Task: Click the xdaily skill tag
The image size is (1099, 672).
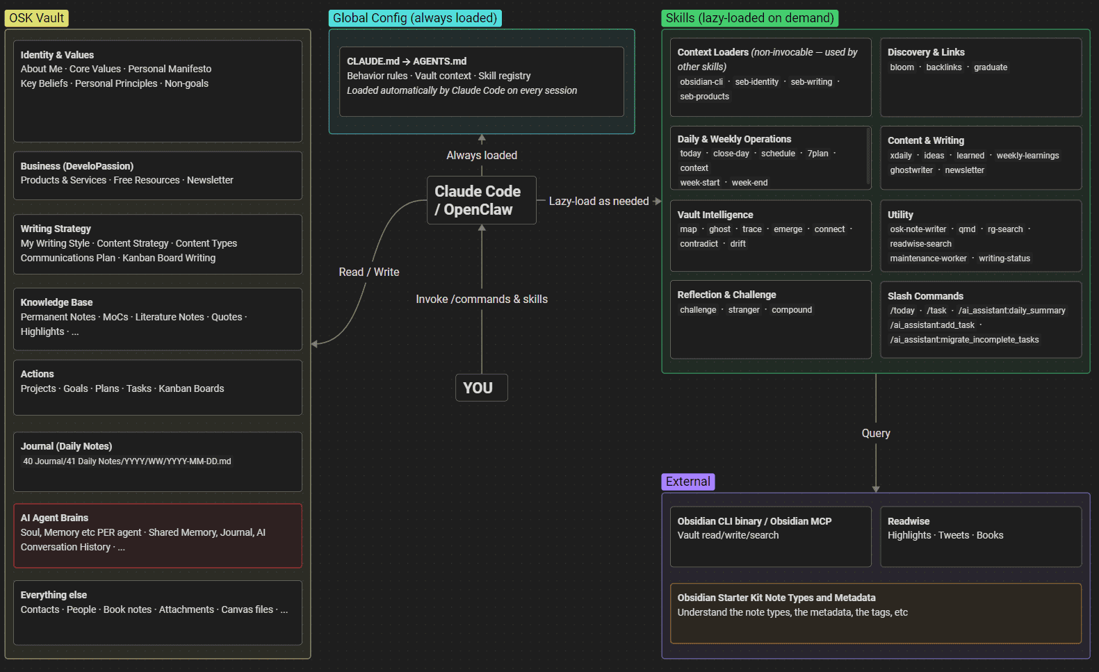Action: pos(901,156)
